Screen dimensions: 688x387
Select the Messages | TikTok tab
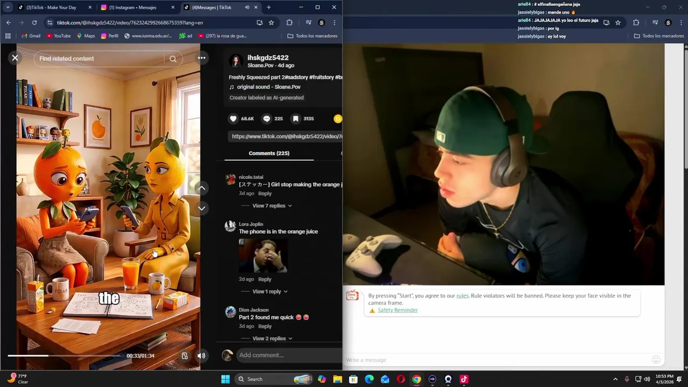pyautogui.click(x=212, y=8)
